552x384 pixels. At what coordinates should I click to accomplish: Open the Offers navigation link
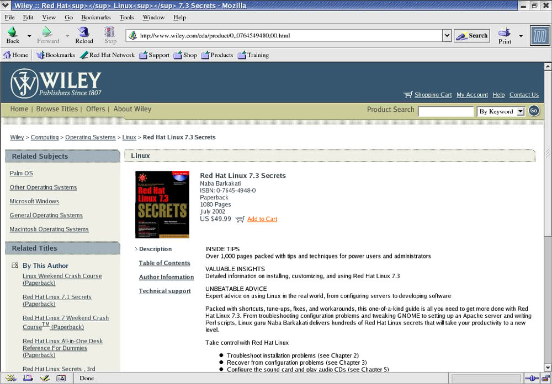click(x=95, y=109)
